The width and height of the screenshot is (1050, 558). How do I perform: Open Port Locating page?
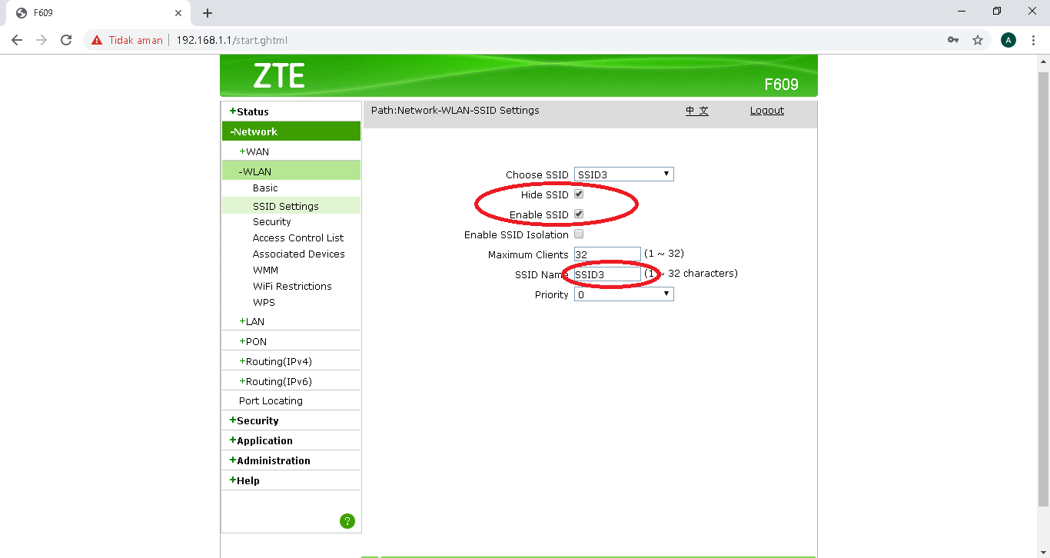click(271, 400)
